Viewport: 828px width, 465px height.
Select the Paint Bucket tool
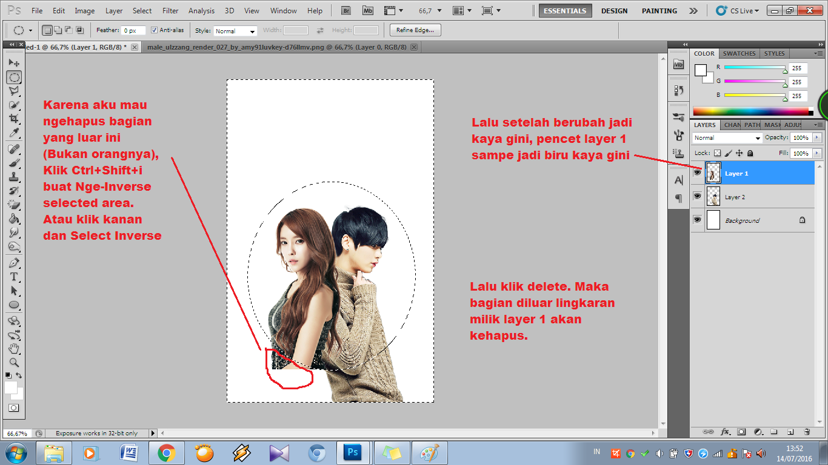[x=14, y=219]
